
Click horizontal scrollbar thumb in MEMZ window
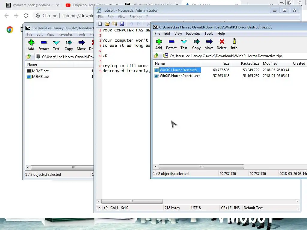pos(62,167)
